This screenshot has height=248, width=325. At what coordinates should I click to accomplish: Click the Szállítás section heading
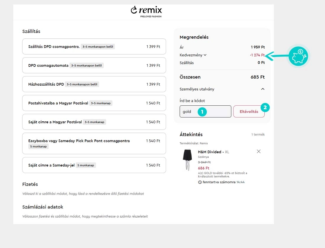point(31,31)
